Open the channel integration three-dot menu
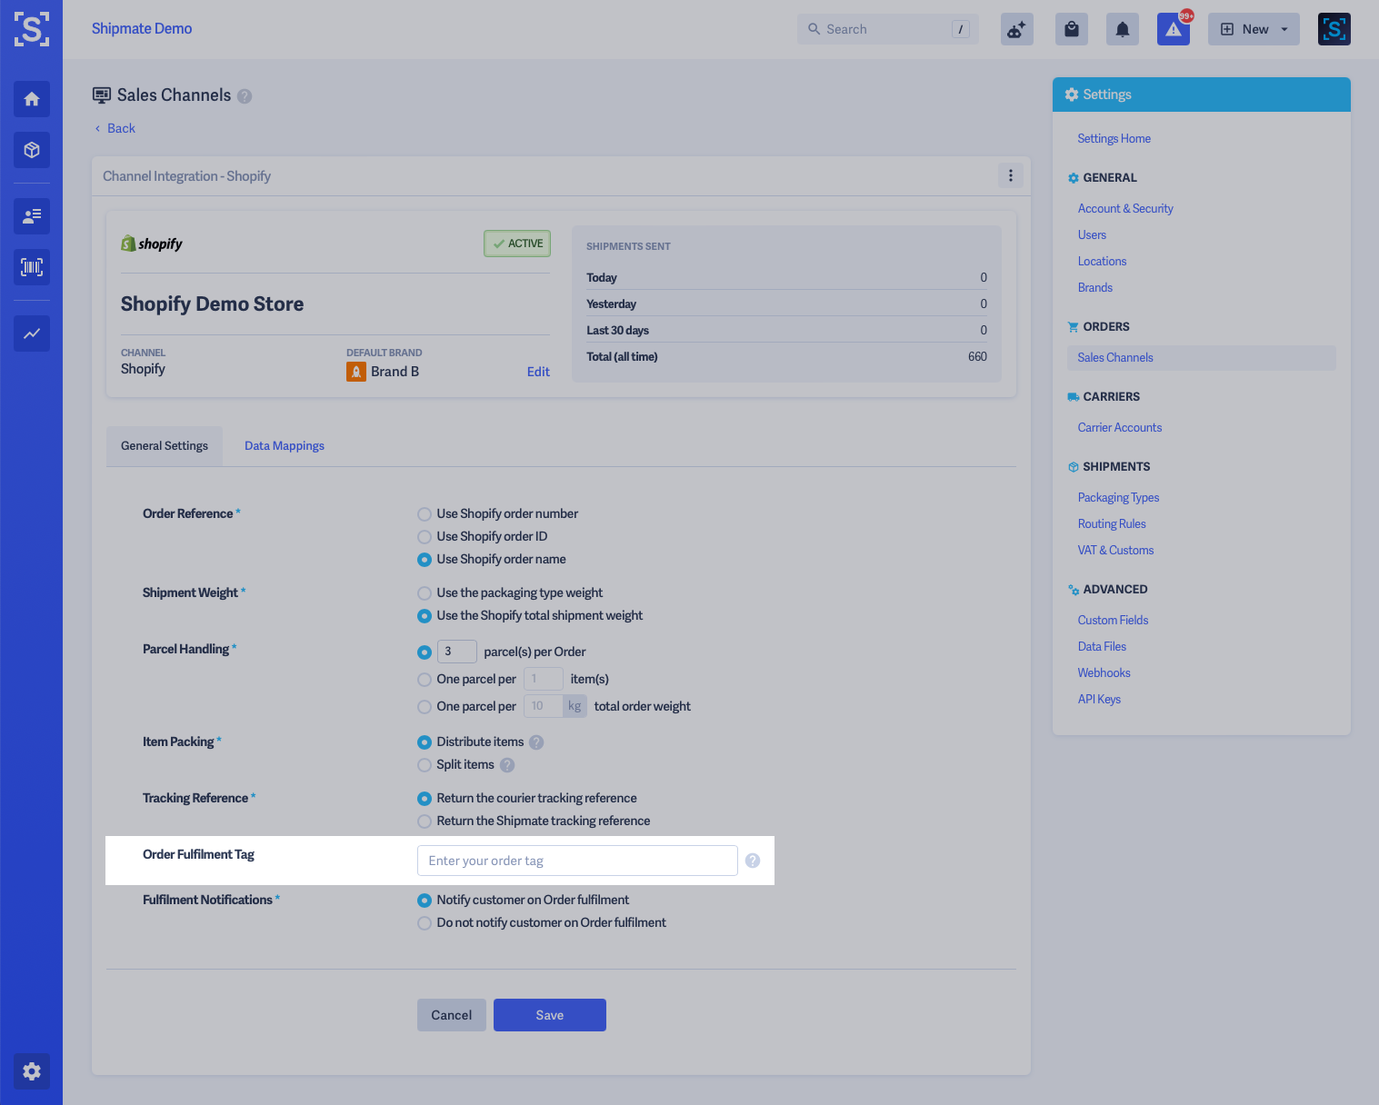This screenshot has height=1105, width=1379. [1010, 175]
